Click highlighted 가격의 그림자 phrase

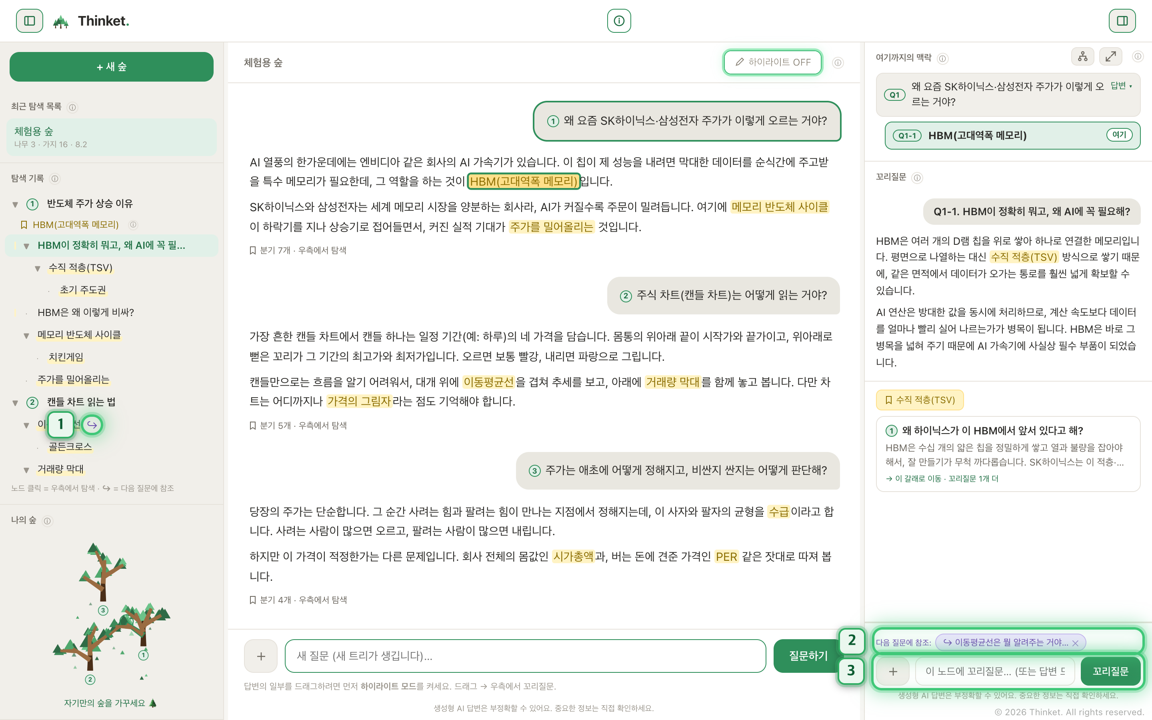tap(359, 402)
